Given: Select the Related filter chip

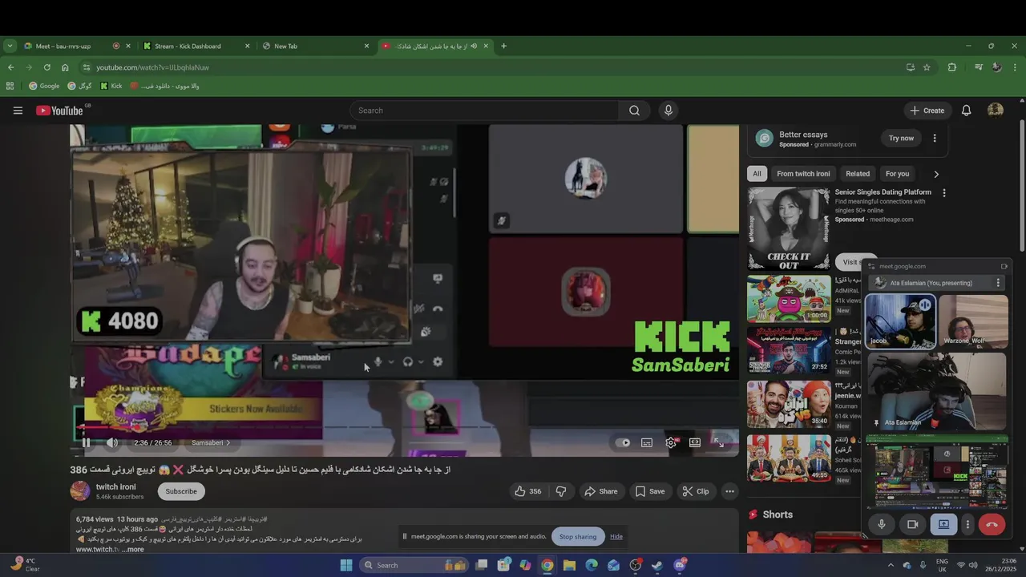Looking at the screenshot, I should [x=858, y=174].
